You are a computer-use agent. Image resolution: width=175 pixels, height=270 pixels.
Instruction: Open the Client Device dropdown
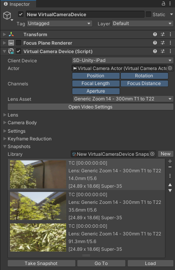[122, 60]
